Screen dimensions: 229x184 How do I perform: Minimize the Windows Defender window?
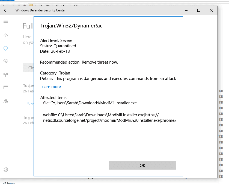[186, 10]
